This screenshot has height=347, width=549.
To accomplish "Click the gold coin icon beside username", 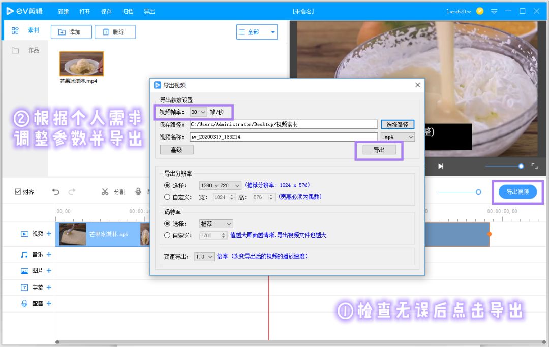I will tap(480, 11).
